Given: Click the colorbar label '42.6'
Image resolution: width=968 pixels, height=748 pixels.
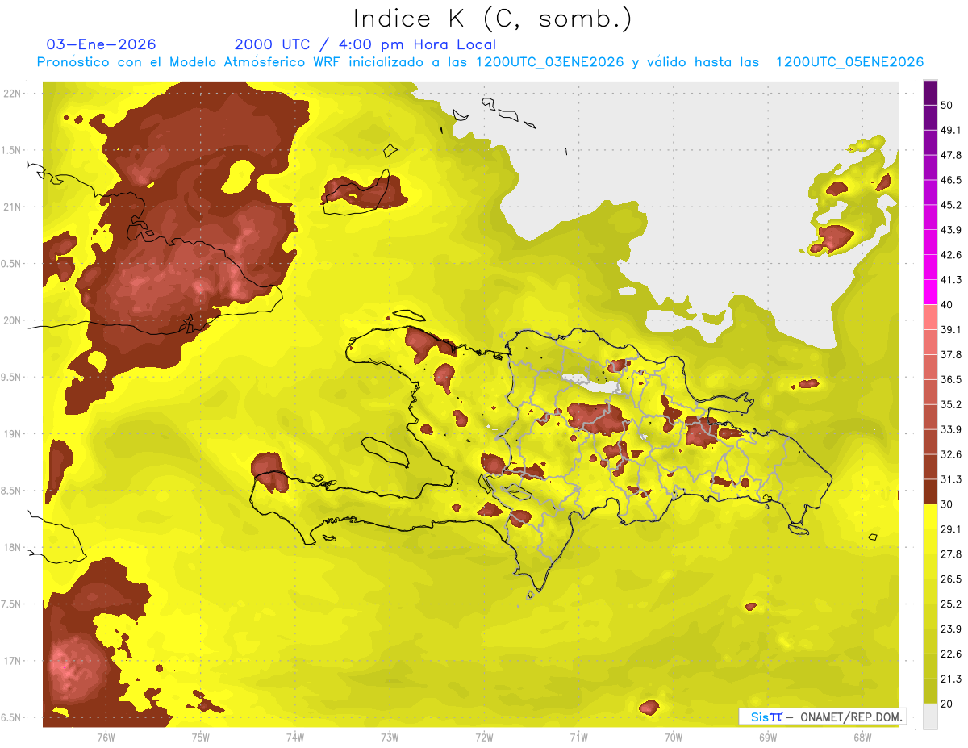Looking at the screenshot, I should click(x=951, y=255).
